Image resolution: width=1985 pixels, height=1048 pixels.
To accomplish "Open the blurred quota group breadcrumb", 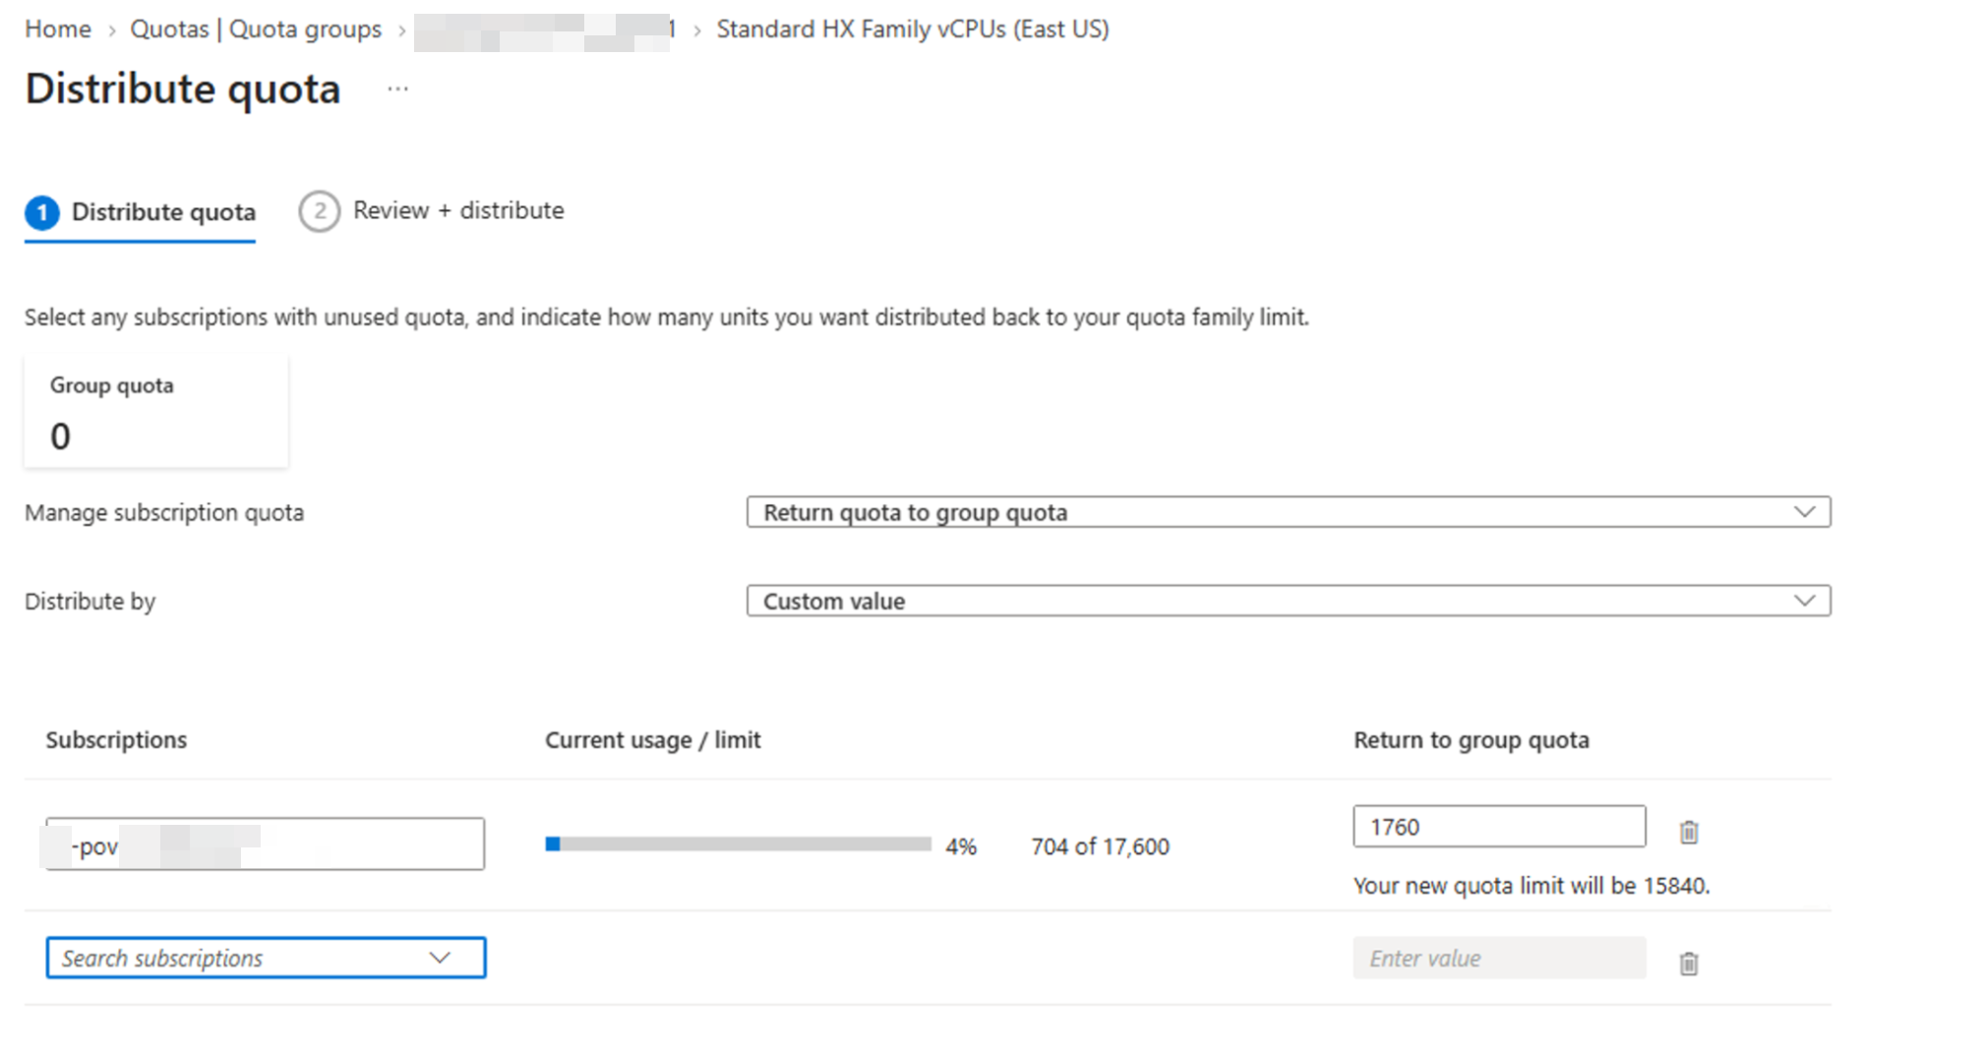I will click(x=545, y=31).
